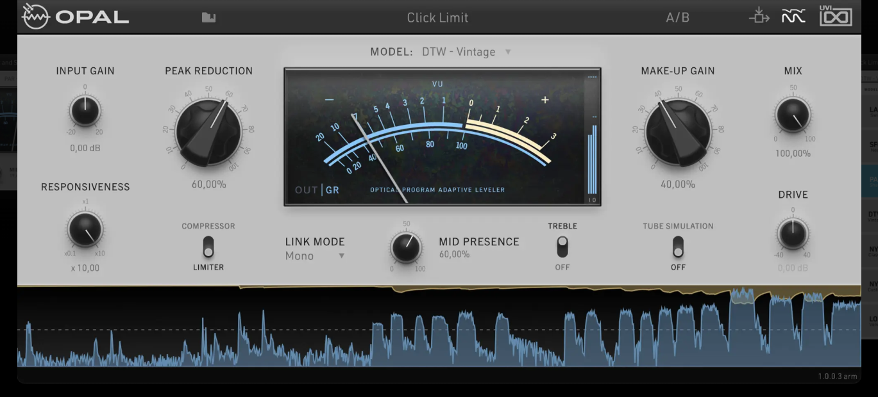Viewport: 878px width, 397px height.
Task: Click the download/install arrow icon
Action: (759, 17)
